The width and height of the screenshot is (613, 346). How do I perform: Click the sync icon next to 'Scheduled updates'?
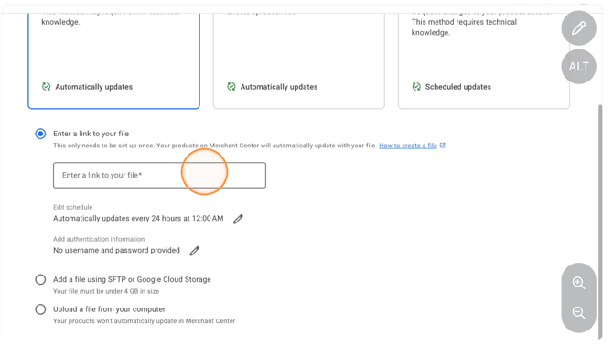(416, 86)
